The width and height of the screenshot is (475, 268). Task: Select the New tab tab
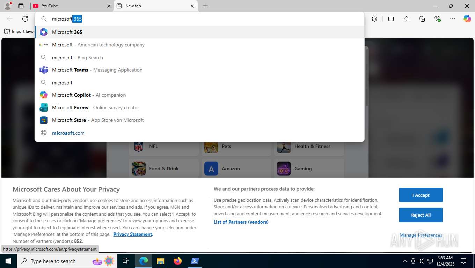[155, 6]
